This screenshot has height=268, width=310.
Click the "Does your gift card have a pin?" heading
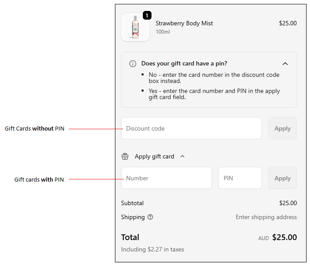point(184,64)
